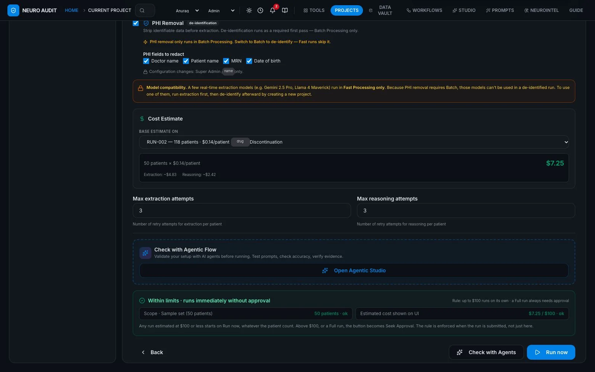Viewport: 595px width, 372px height.
Task: Uncheck the Doctor name field
Action: (x=146, y=61)
